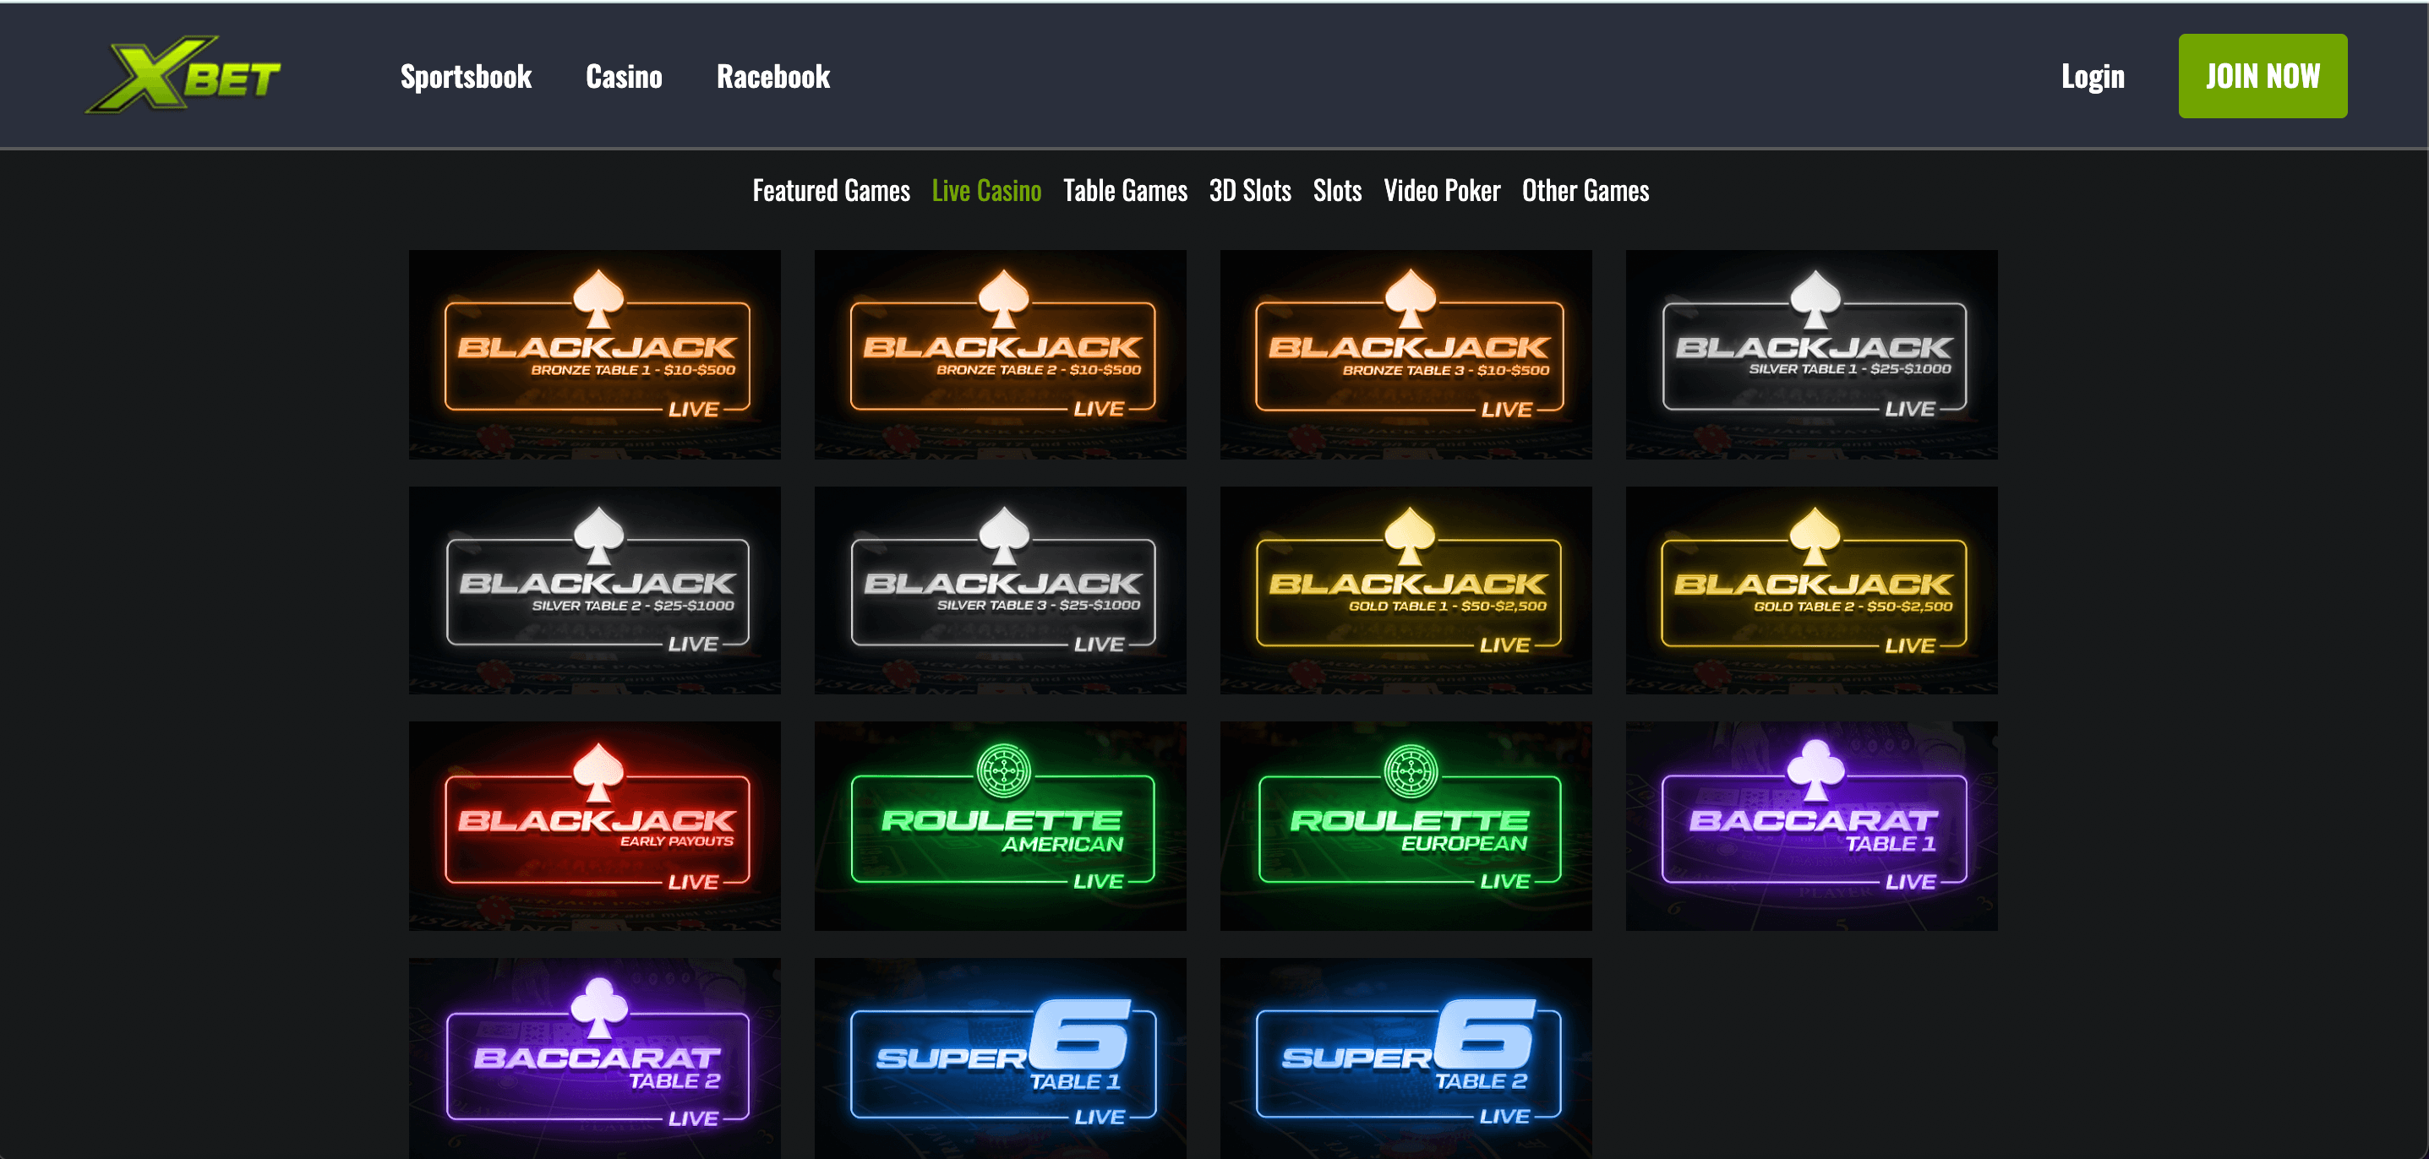Open the Casino section
This screenshot has height=1159, width=2429.
point(625,76)
